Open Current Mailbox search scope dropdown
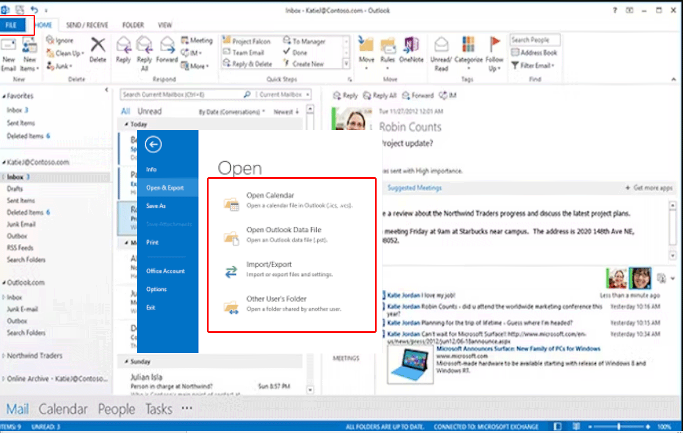Screen dimensions: 683x433 285,94
